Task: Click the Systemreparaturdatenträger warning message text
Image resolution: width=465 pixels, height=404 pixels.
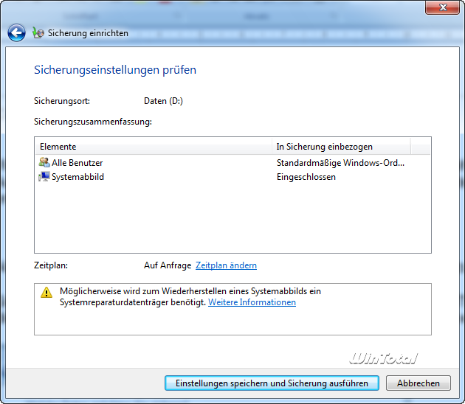Action: pos(190,297)
